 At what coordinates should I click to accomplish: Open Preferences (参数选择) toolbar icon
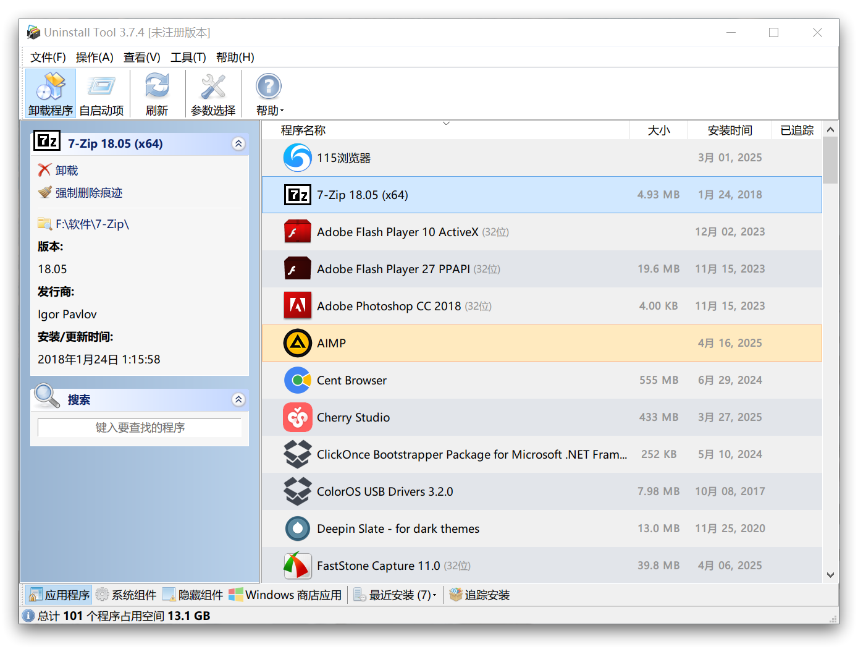coord(213,87)
